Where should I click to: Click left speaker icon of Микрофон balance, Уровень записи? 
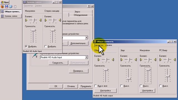click(x=26, y=20)
